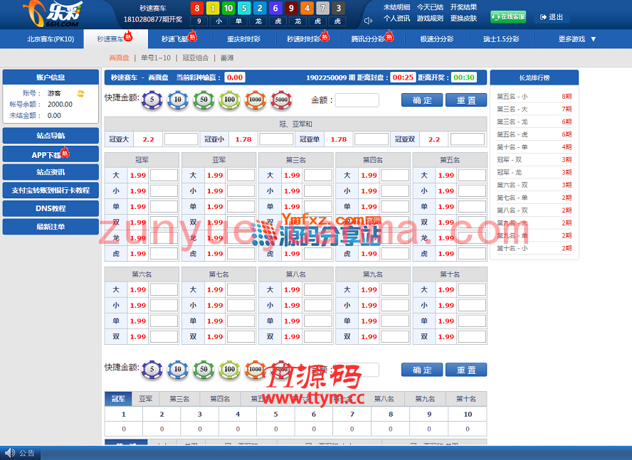Switch to 北京赛车(PK10) tab
Viewport: 632px width, 460px height.
click(51, 39)
